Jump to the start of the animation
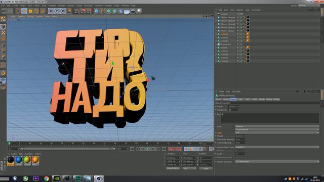324x182 pixels. pos(132,149)
